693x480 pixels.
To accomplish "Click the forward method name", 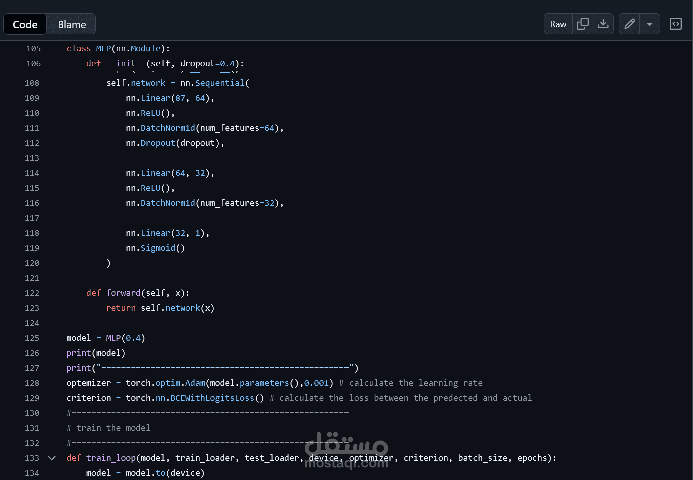I will [x=123, y=293].
